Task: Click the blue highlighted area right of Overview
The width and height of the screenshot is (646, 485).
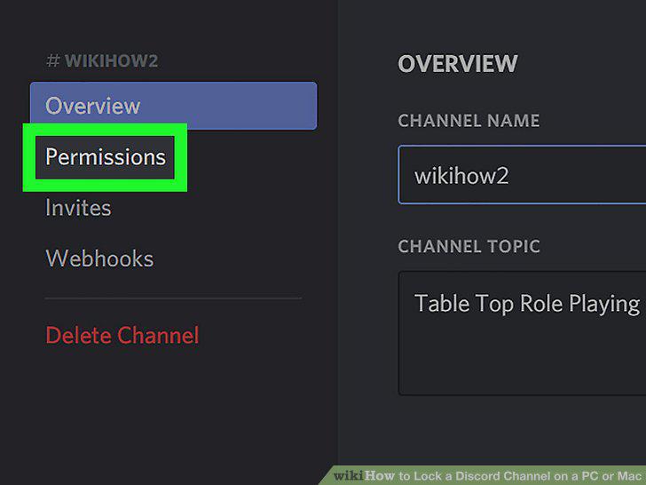Action: [231, 106]
